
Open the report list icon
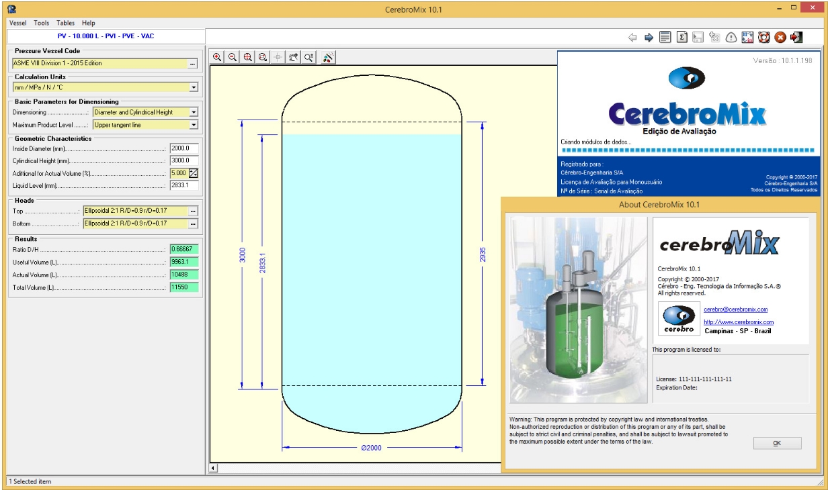(665, 38)
